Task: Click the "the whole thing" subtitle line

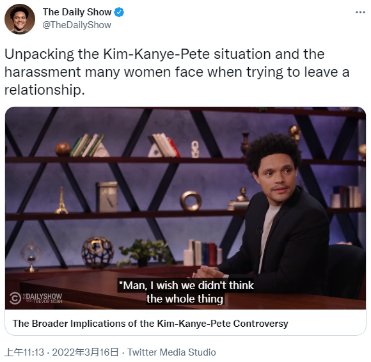Action: pyautogui.click(x=185, y=299)
